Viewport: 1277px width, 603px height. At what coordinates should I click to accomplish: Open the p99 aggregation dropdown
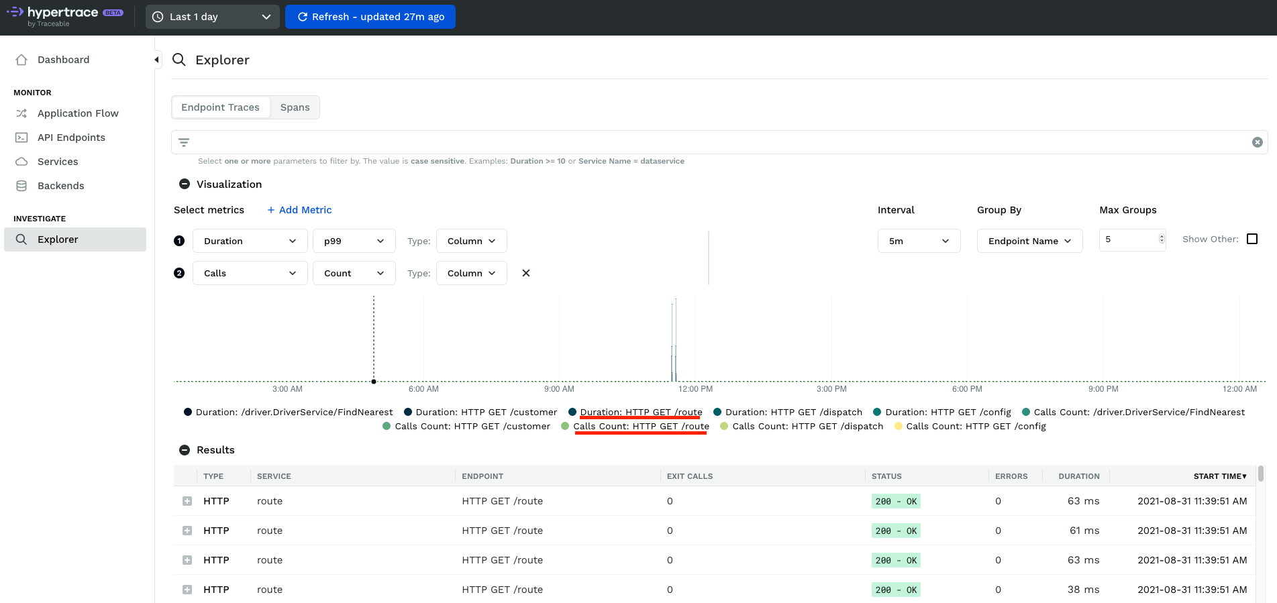354,241
